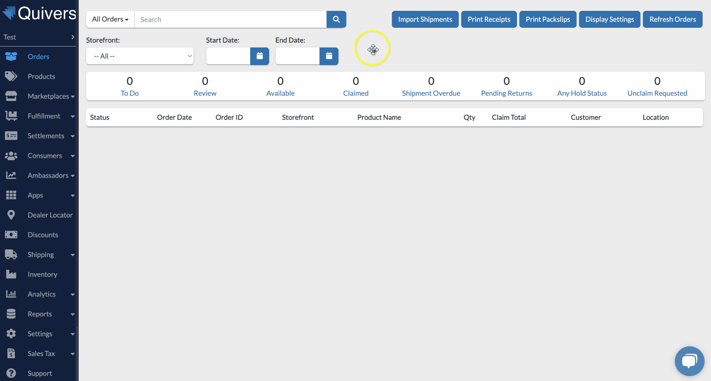Screen dimensions: 711x381
Task: Click the Import Shipments button
Action: 425,19
